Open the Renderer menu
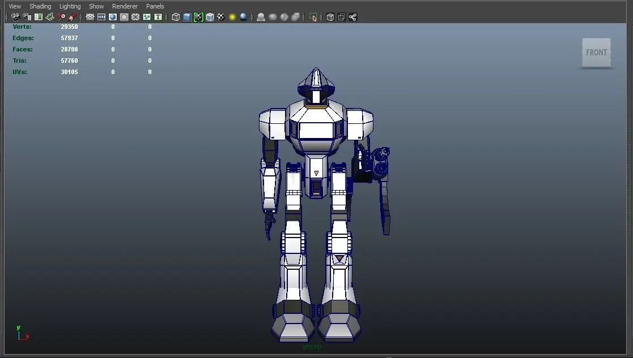Viewport: 633px width, 358px height. point(125,6)
